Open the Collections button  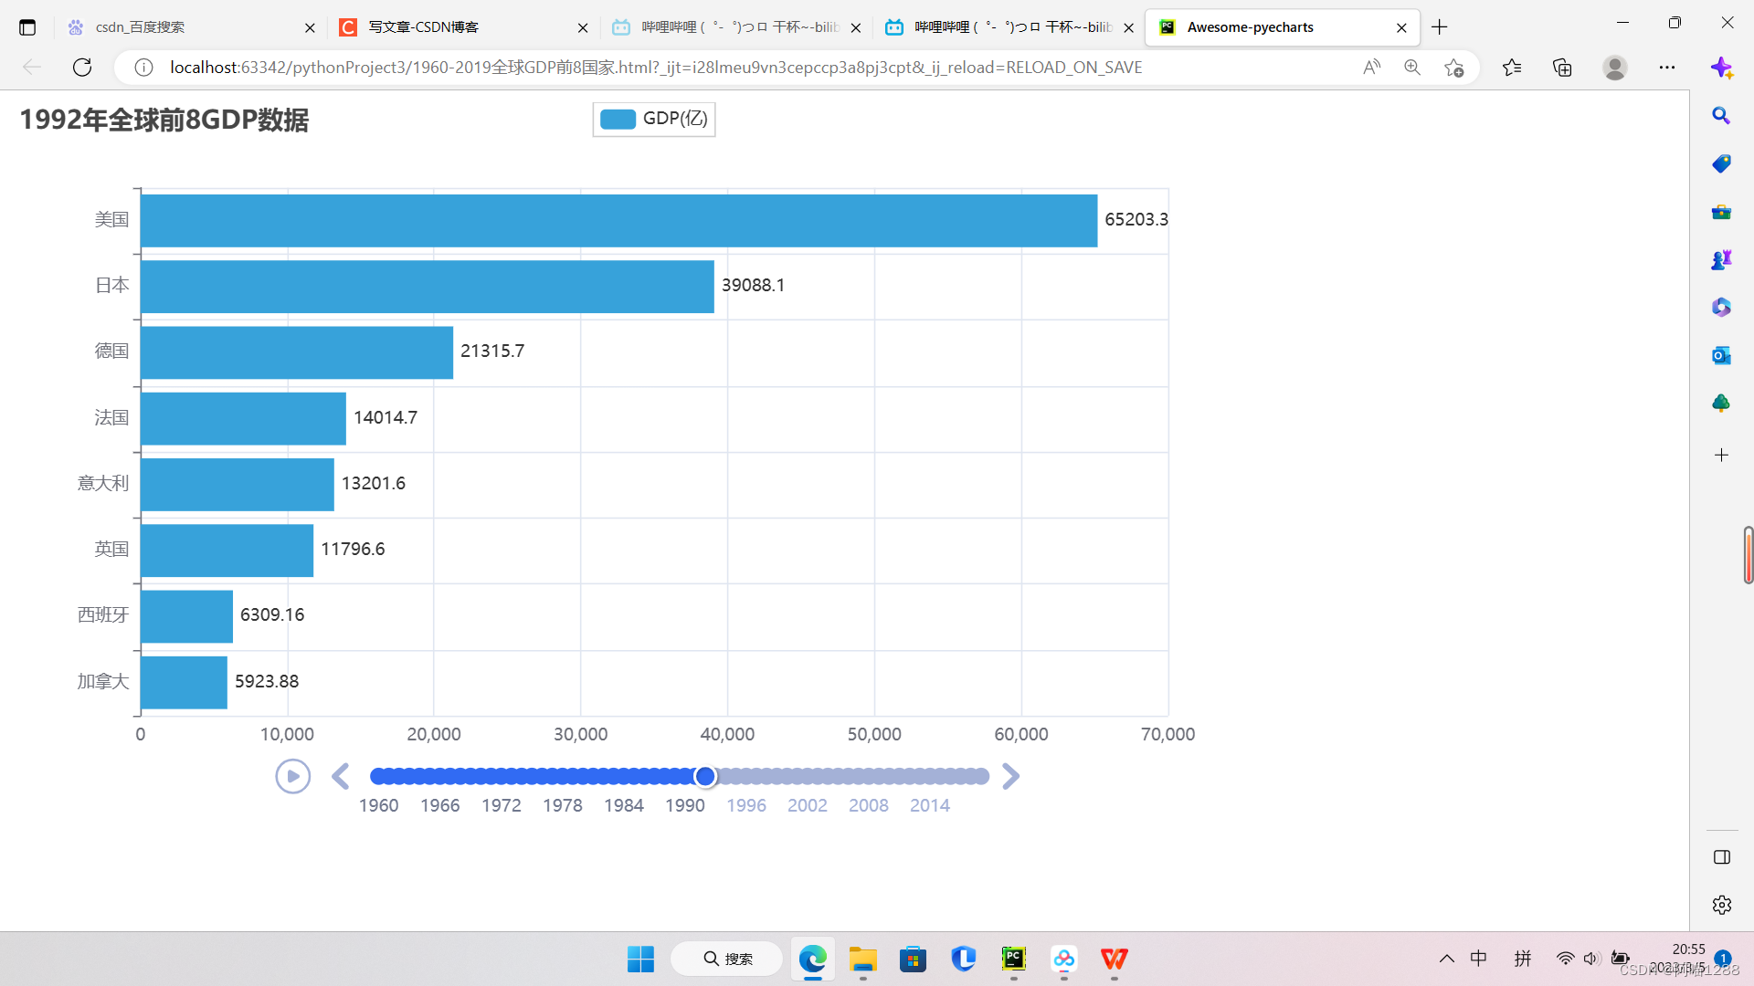1562,67
